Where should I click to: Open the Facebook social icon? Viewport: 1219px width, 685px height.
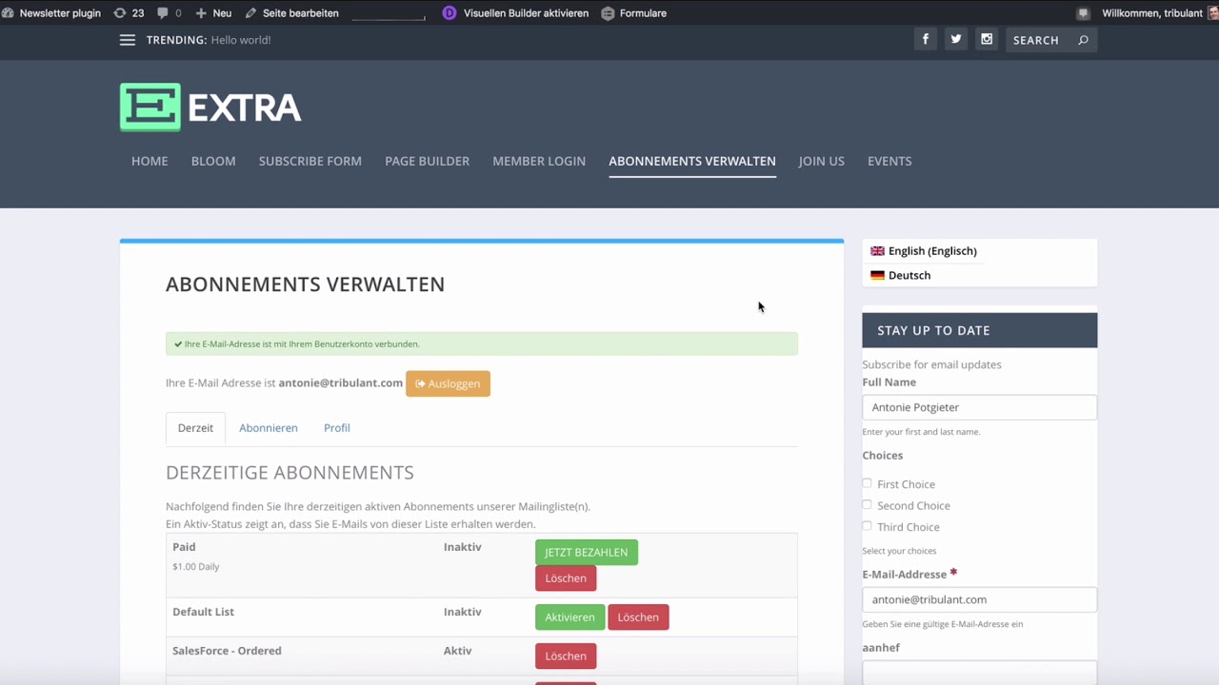point(925,39)
